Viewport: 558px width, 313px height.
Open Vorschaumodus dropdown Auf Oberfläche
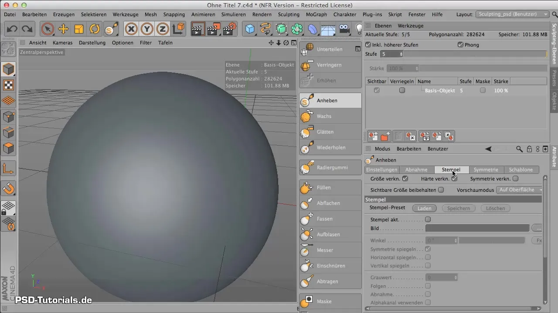tap(520, 190)
